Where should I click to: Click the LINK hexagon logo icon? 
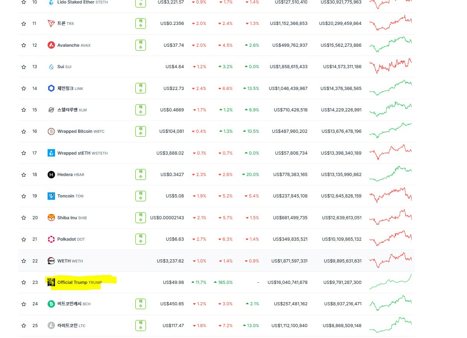click(51, 88)
